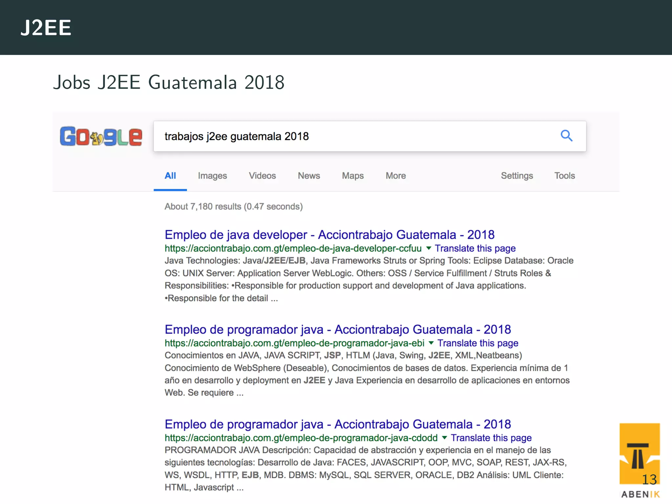Translate the java developer result page
672x504 pixels.
[x=475, y=248]
